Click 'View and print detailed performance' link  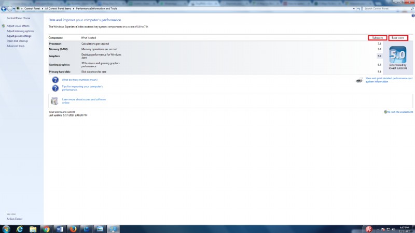click(x=389, y=80)
